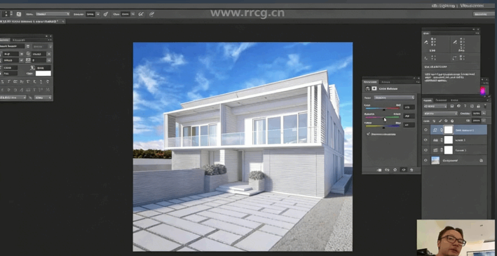The image size is (497, 256).
Task: Open the brush Opacity slider arrow
Action: coord(98,14)
